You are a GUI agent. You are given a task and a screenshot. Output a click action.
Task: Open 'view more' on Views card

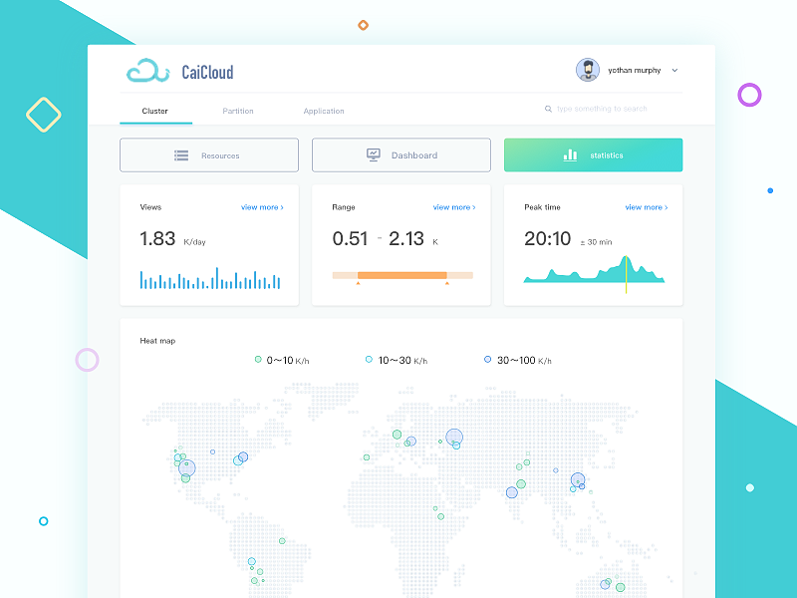tap(262, 207)
